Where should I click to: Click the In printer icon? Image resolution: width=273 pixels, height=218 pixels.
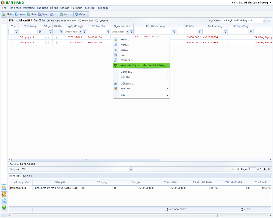coord(52,14)
